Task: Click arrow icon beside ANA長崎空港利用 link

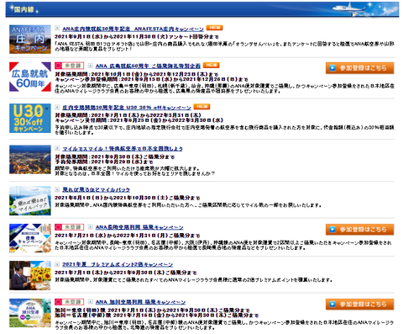Action: coord(91,227)
